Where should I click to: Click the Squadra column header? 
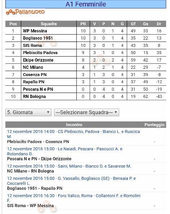pos(49,24)
